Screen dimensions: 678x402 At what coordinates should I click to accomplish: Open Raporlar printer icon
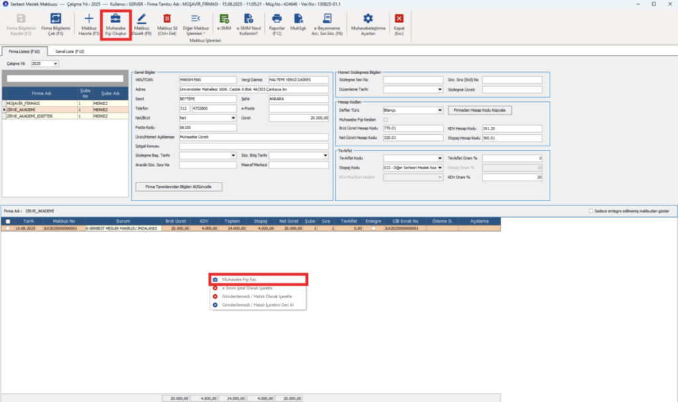pos(277,19)
